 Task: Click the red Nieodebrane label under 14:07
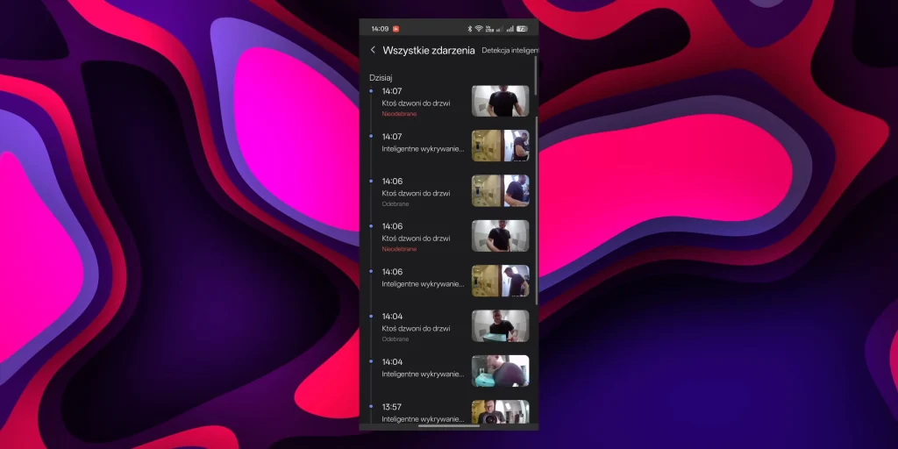point(399,114)
